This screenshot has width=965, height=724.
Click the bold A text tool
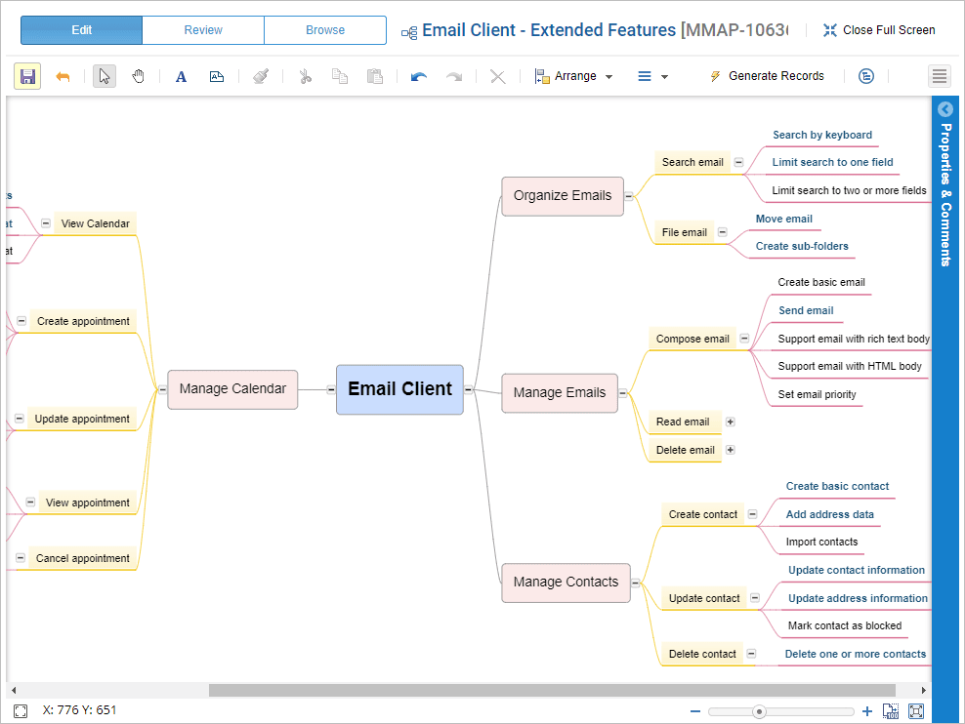(181, 76)
